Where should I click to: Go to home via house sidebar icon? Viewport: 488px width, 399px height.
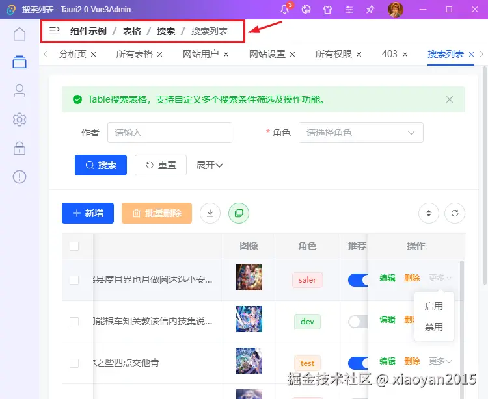(20, 34)
